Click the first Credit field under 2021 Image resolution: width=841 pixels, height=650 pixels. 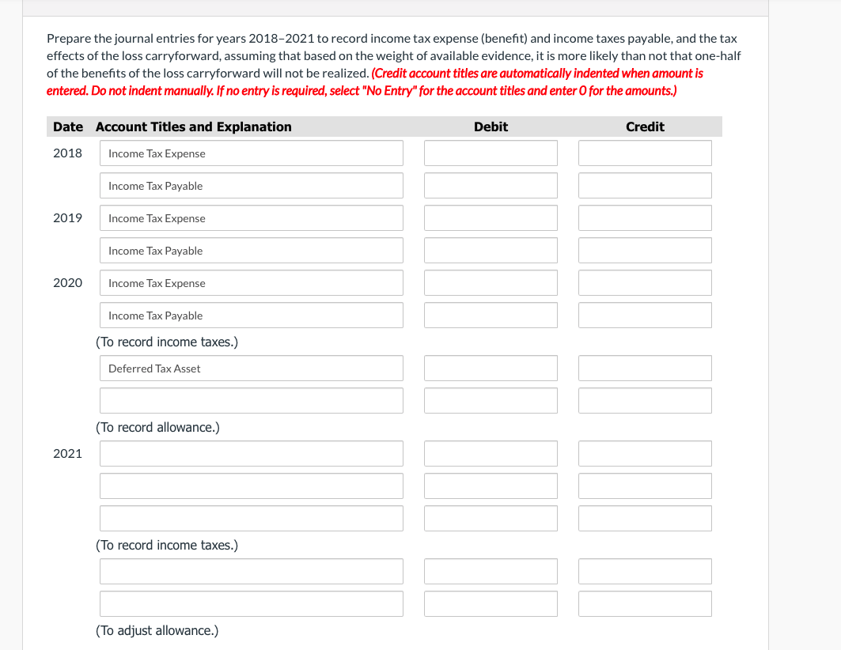645,453
